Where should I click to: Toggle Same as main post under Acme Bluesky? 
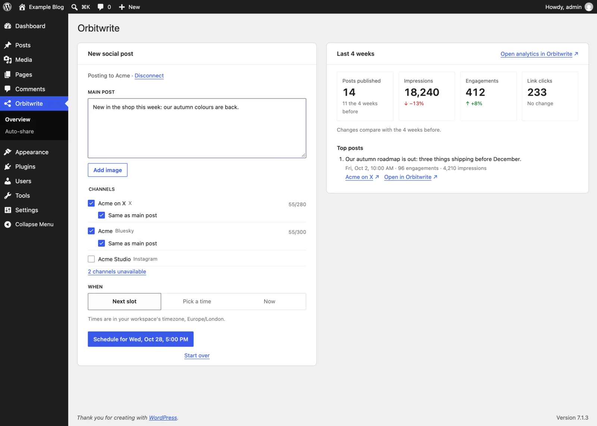pyautogui.click(x=101, y=243)
